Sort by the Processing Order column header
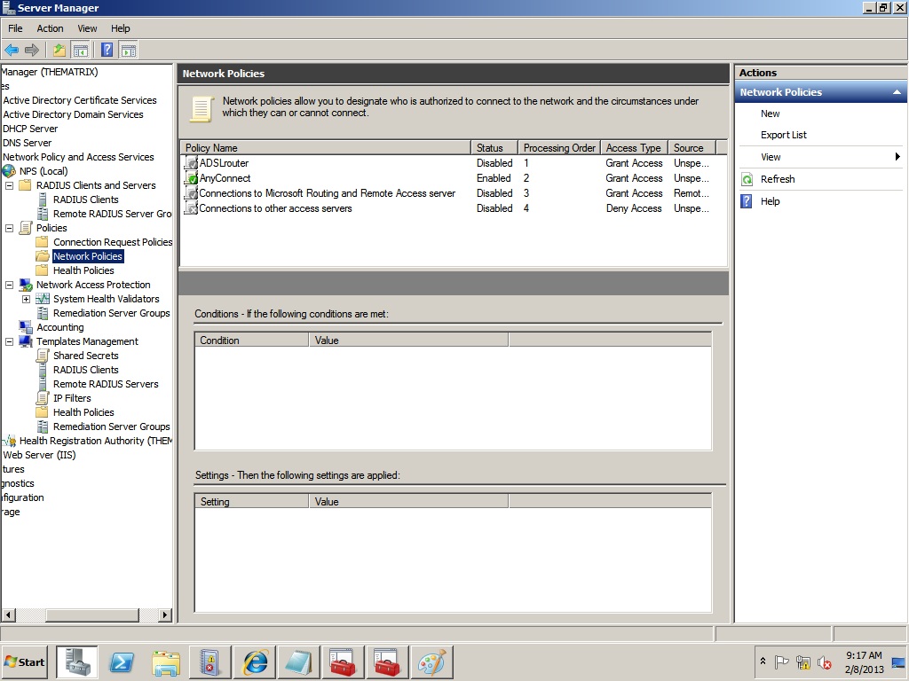 [559, 148]
